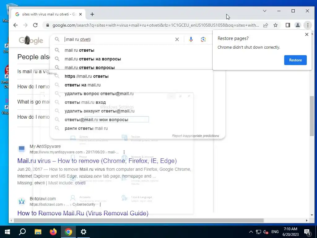Open 'Mail.ru virus – How to remove' result

click(x=97, y=161)
